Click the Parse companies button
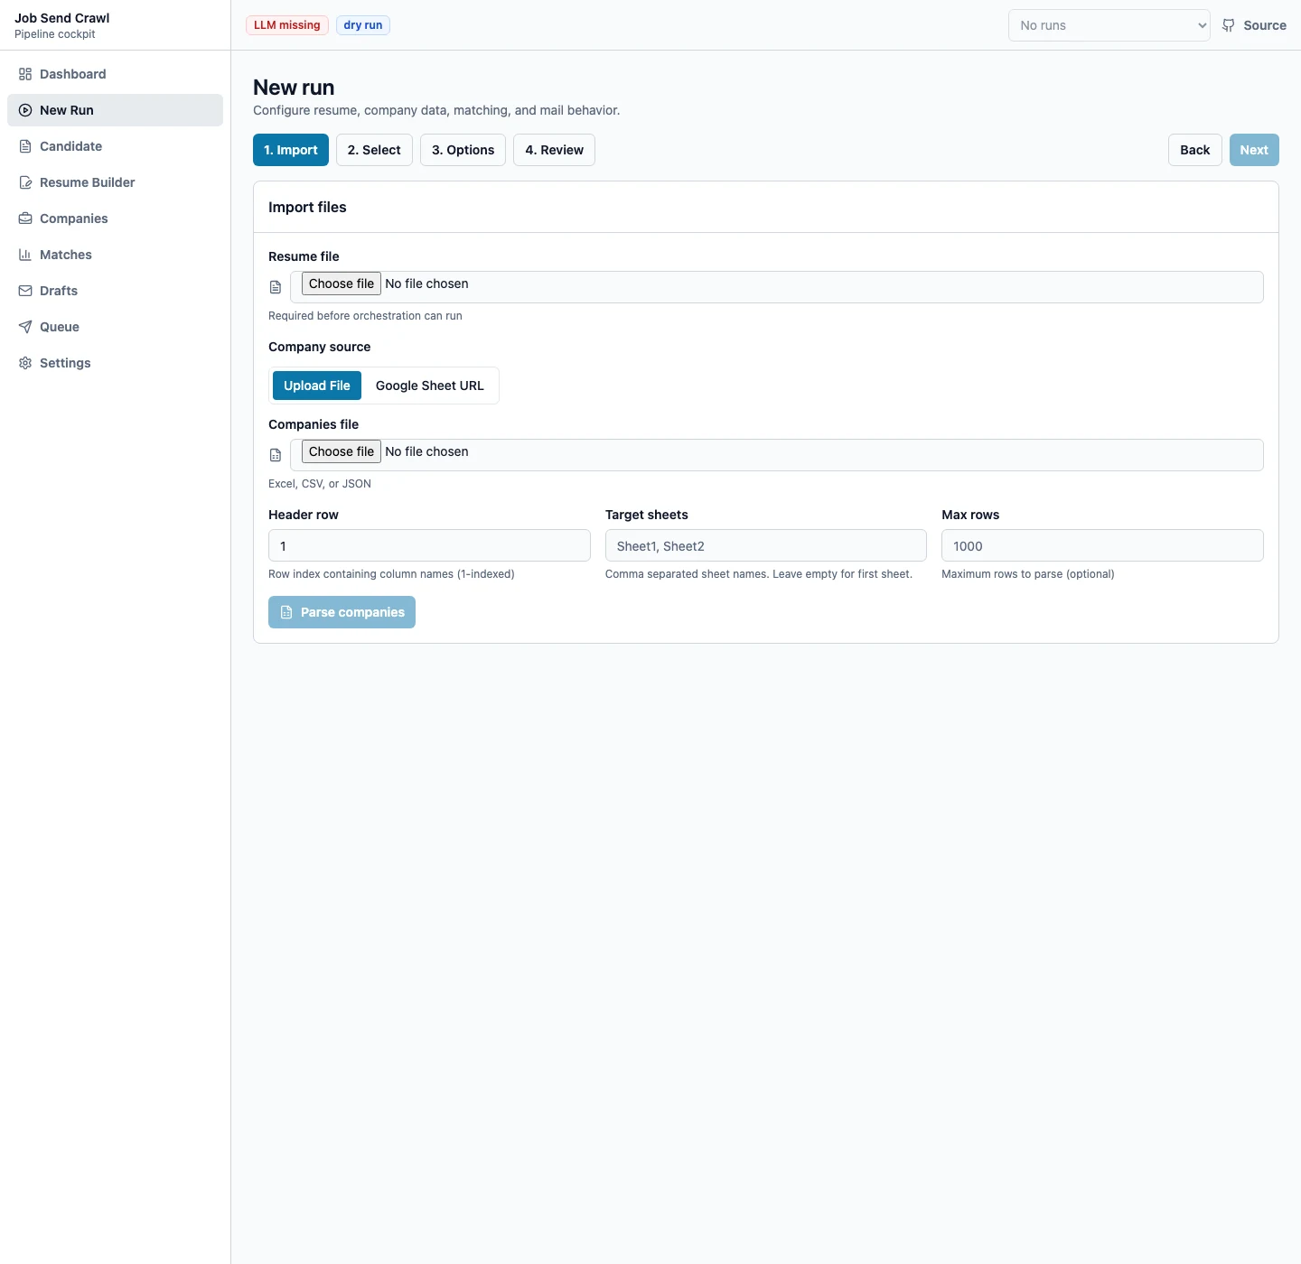Screen dimensions: 1301x1264 coord(342,612)
